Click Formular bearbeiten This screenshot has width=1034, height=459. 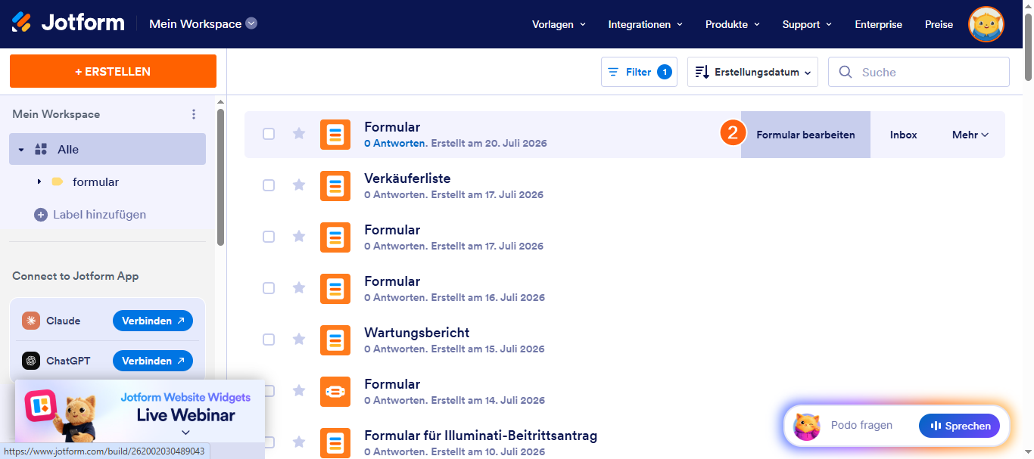pos(805,135)
